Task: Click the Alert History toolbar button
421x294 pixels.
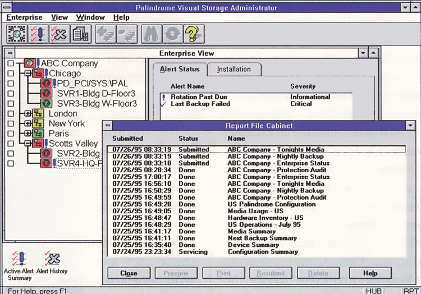Action: click(60, 34)
